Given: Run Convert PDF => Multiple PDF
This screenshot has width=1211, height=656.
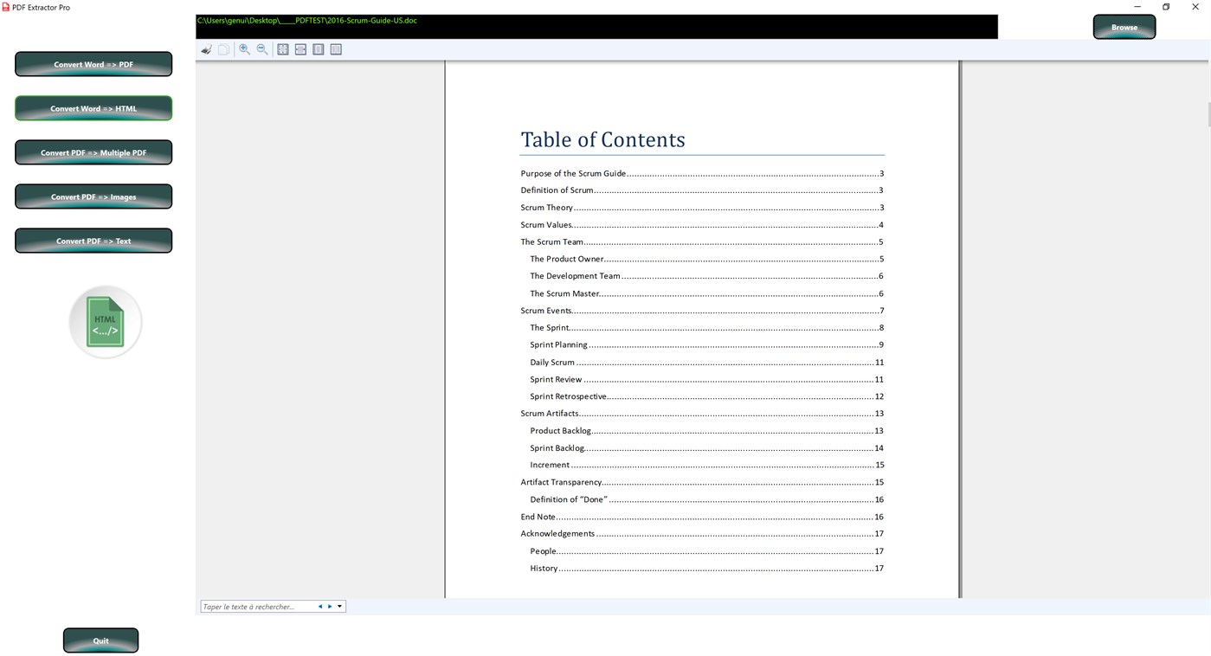Looking at the screenshot, I should [x=93, y=151].
